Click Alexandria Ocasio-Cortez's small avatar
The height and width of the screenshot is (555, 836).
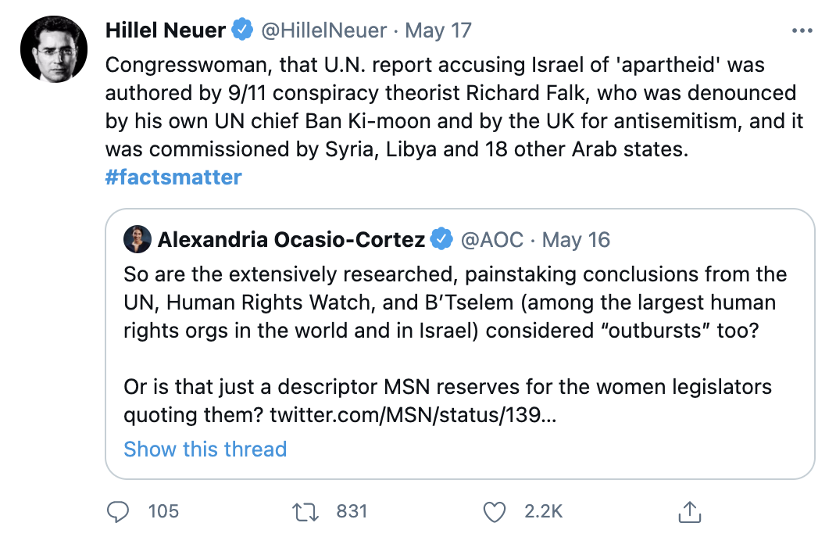point(138,239)
